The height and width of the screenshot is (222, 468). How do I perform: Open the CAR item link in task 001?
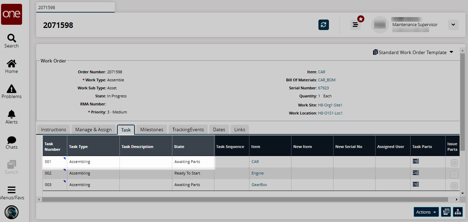click(255, 162)
